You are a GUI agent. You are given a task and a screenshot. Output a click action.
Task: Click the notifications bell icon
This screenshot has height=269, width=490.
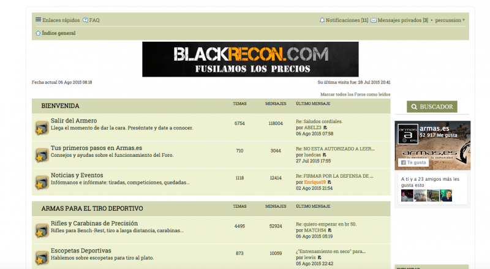coord(322,20)
